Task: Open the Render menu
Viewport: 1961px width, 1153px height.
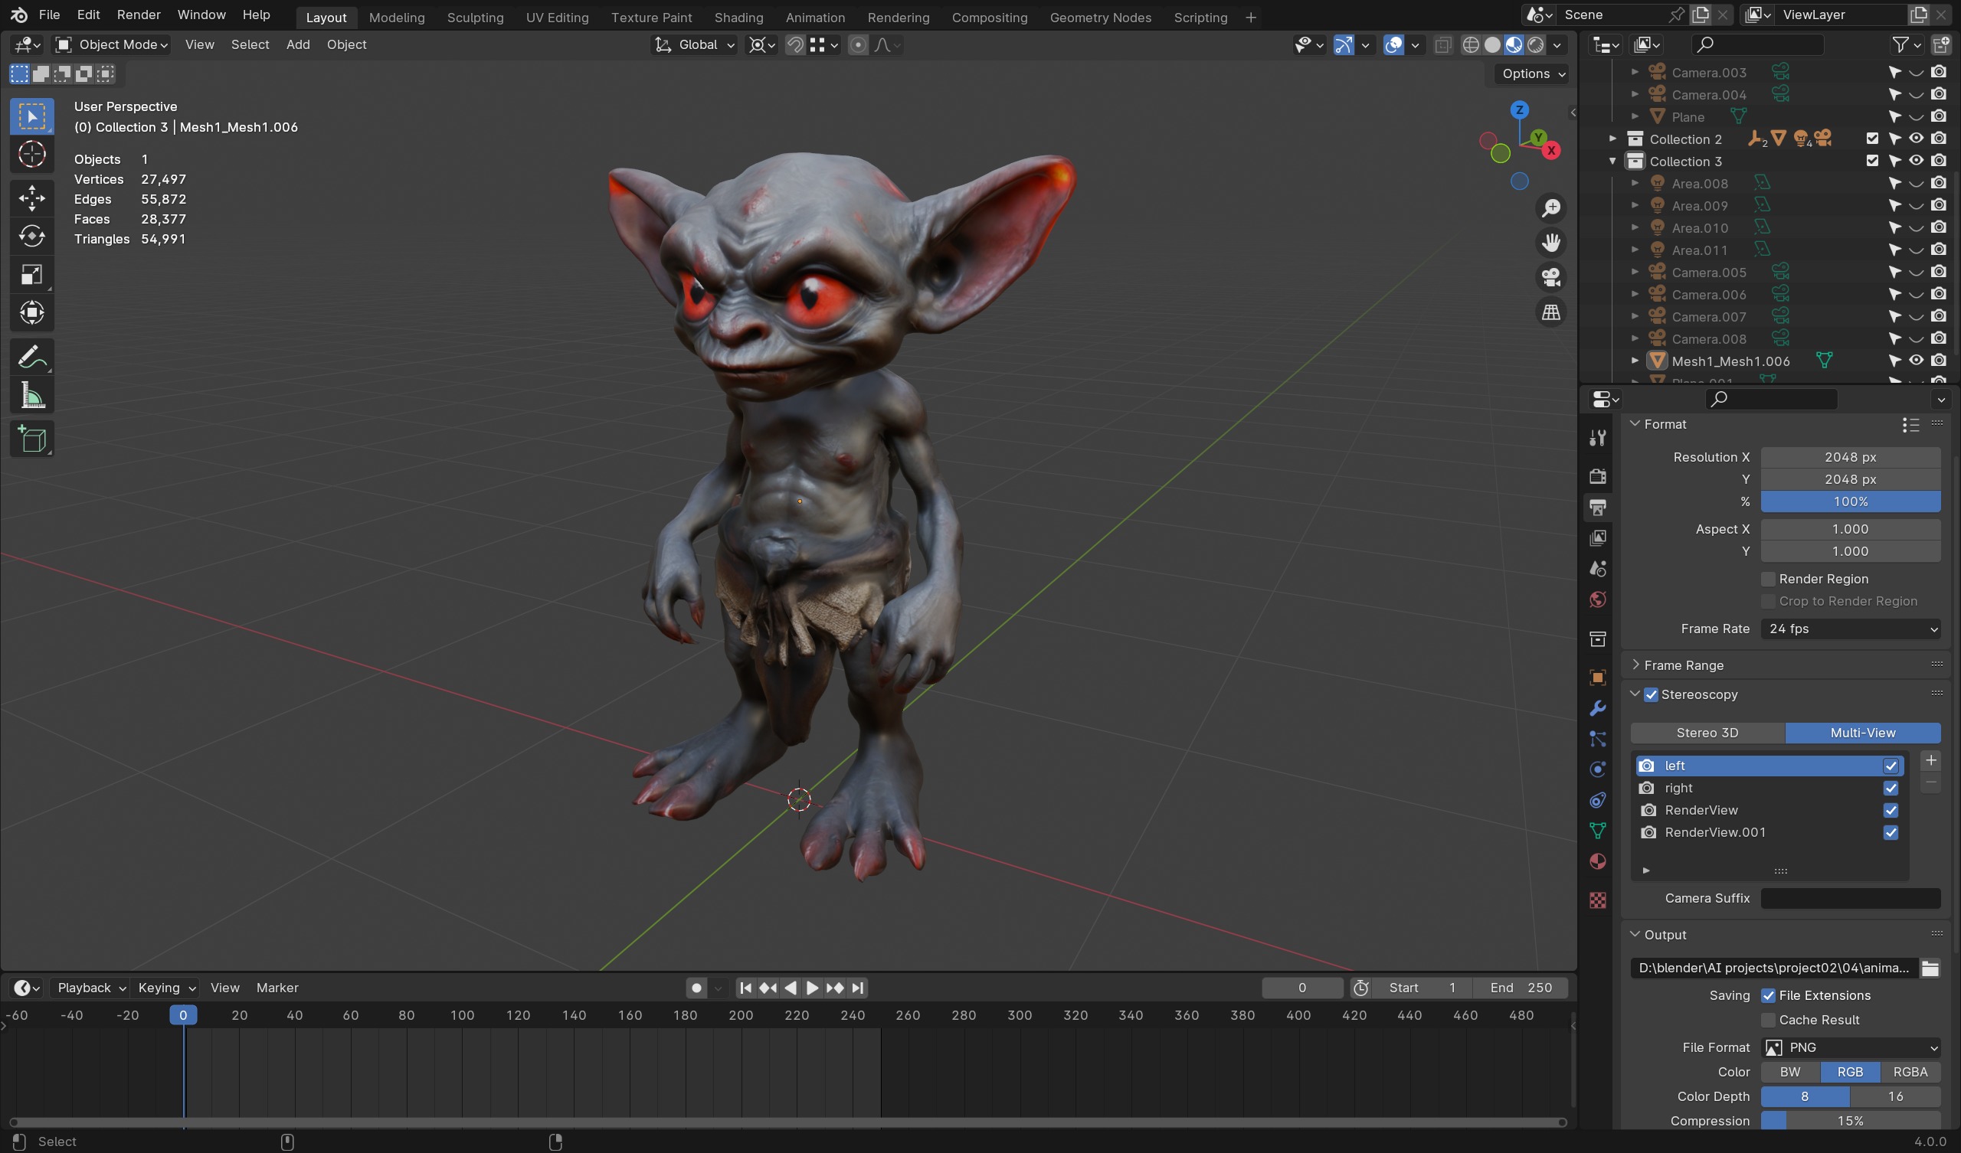Action: tap(139, 15)
